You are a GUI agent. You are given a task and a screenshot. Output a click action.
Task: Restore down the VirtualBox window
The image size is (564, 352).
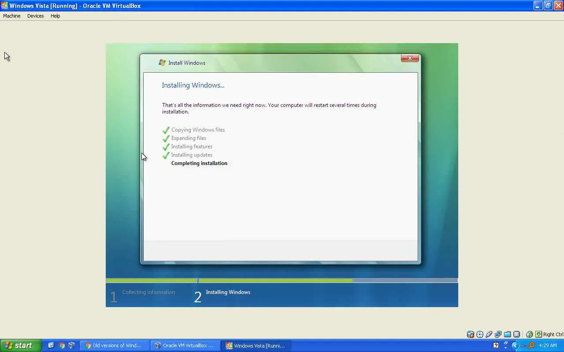(x=548, y=6)
